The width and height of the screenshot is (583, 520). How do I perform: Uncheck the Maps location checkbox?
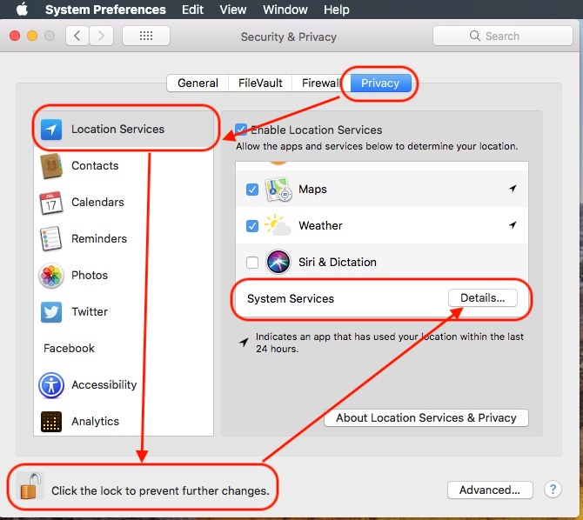(252, 190)
